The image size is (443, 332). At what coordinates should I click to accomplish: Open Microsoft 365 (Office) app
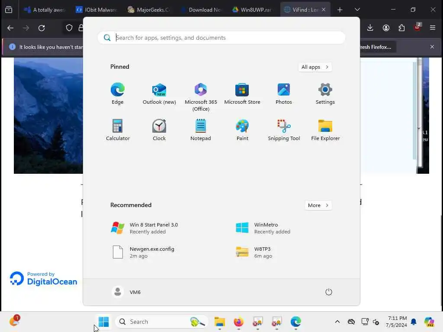201,97
